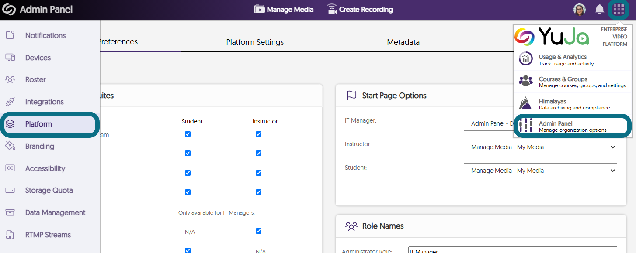Image resolution: width=636 pixels, height=253 pixels.
Task: Select the Roster people icon in sidebar
Action: point(10,79)
